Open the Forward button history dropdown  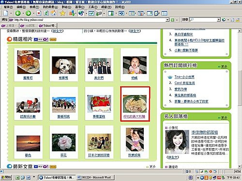[33, 13]
